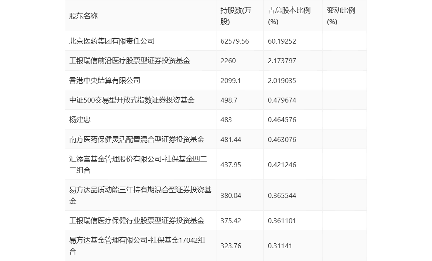
Task: Select the holding value 498.7
Action: point(229,100)
